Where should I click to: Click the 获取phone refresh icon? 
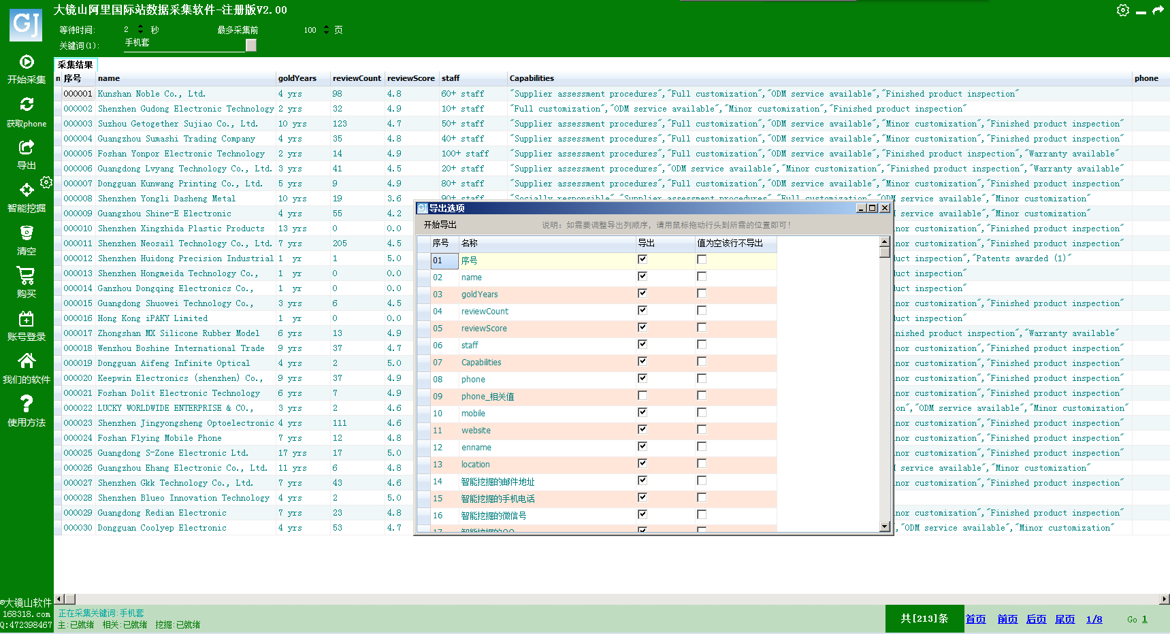pos(27,105)
